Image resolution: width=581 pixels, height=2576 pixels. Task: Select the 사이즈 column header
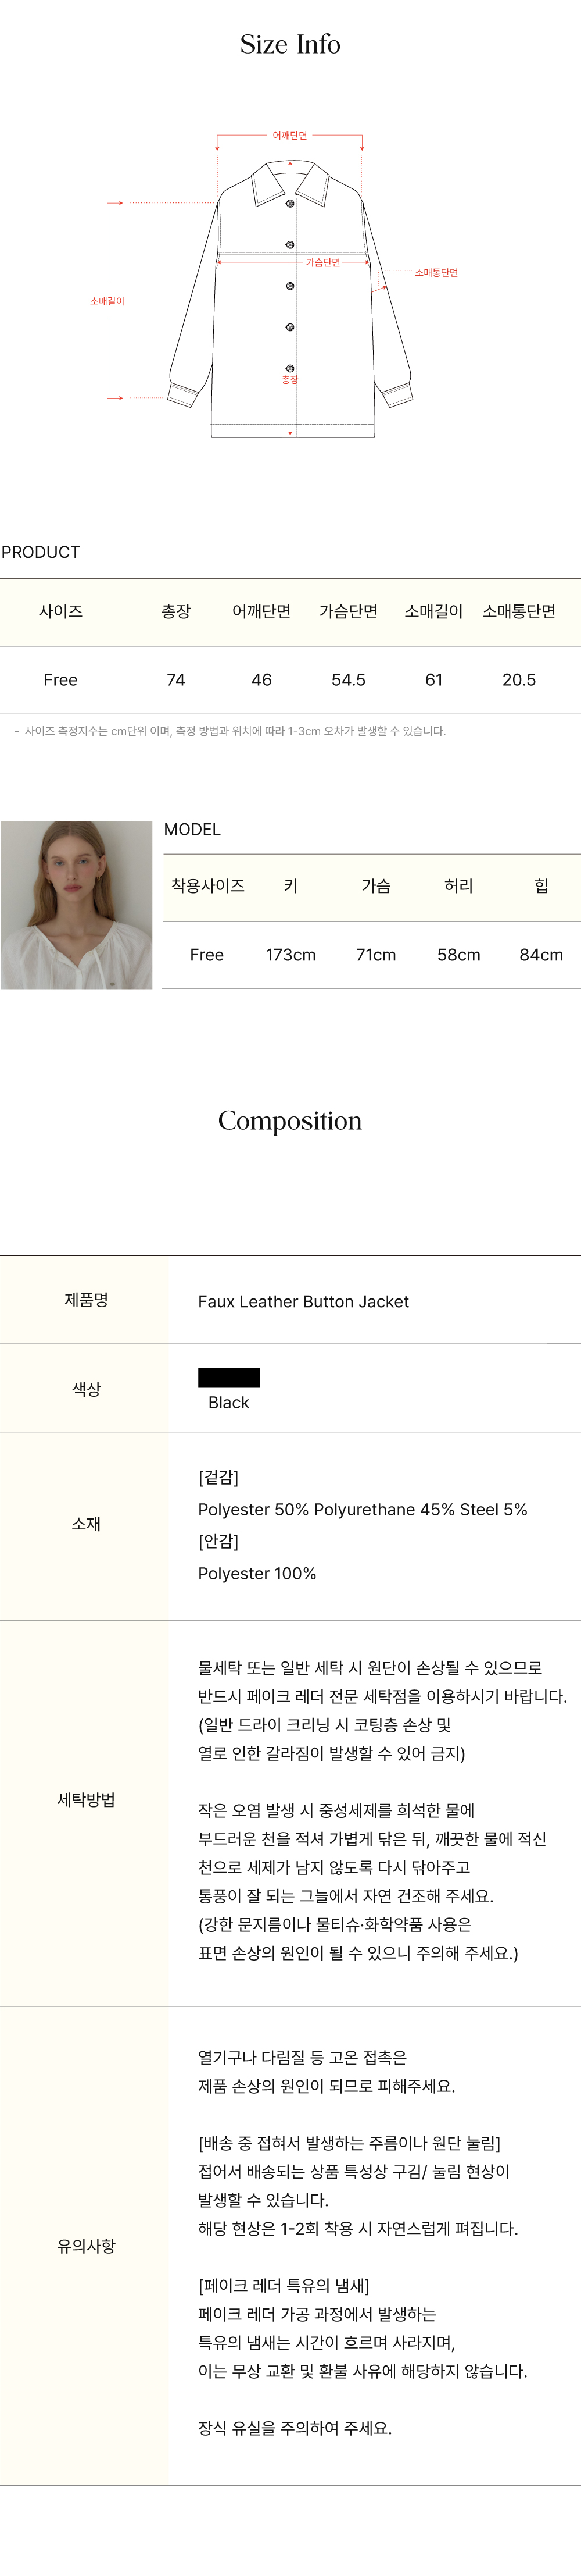pyautogui.click(x=61, y=611)
